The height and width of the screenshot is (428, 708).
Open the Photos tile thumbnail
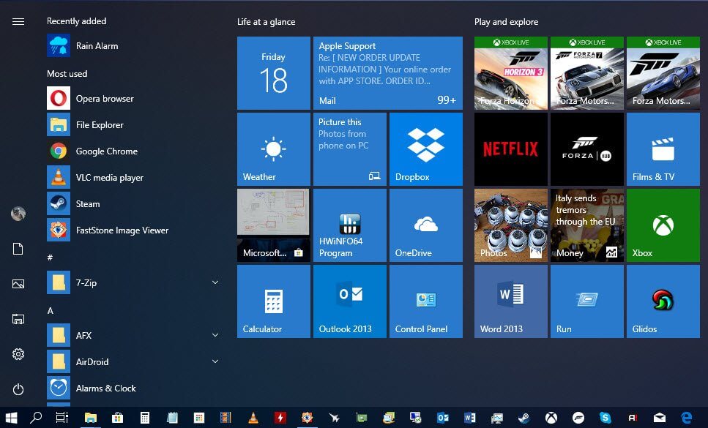[x=510, y=225]
